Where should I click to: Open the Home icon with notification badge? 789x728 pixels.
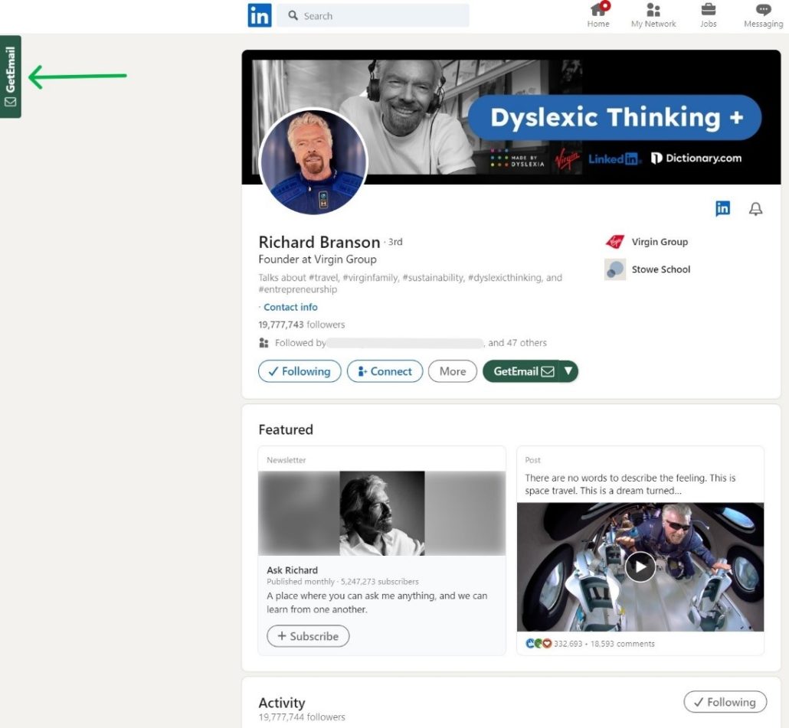598,11
